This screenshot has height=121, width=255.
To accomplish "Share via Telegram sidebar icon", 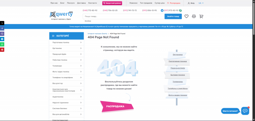I will pyautogui.click(x=2, y=39).
